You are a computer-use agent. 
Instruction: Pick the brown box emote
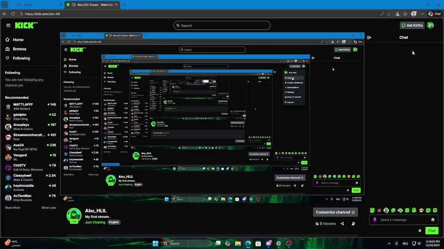379,210
